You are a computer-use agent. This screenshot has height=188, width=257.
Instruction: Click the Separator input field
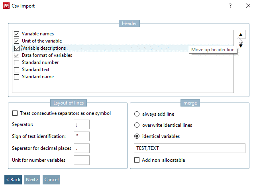(82, 124)
